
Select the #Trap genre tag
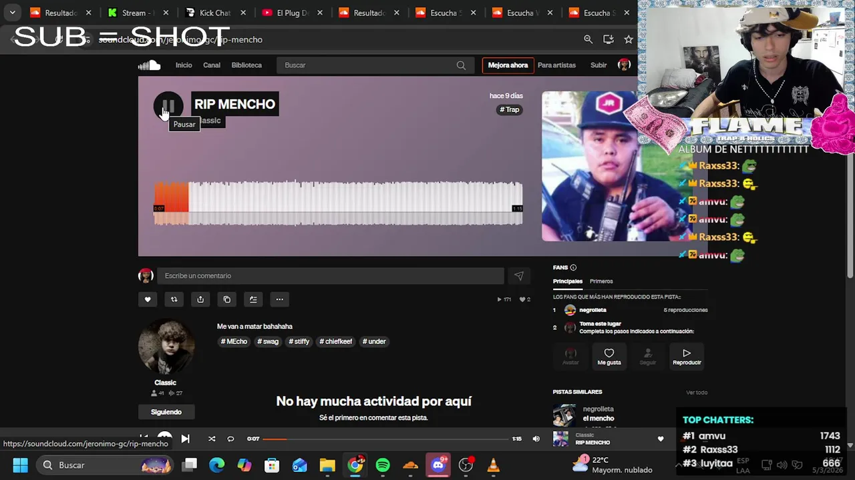tap(510, 109)
